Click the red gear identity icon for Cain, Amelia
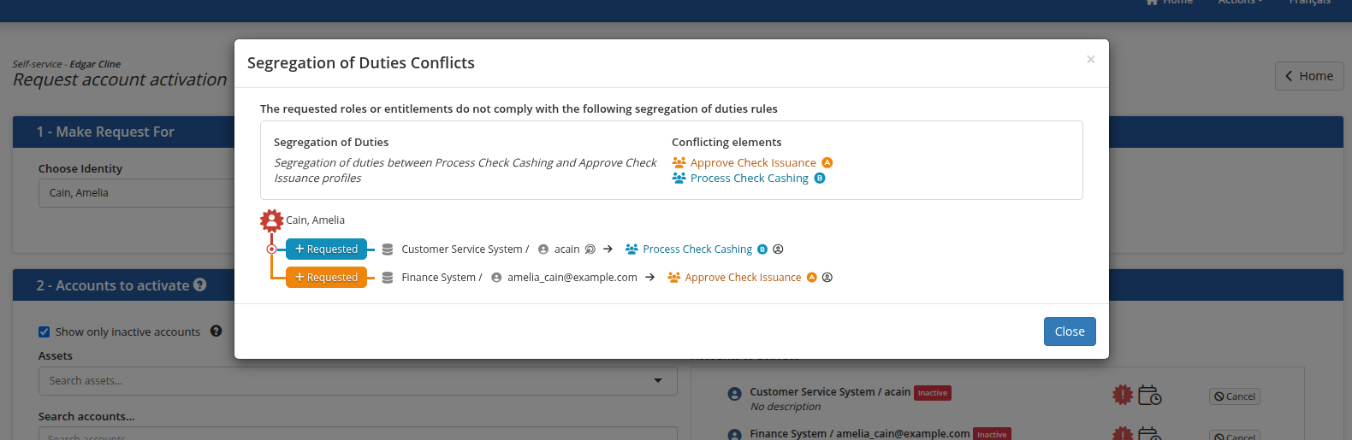Image resolution: width=1352 pixels, height=440 pixels. [x=272, y=220]
